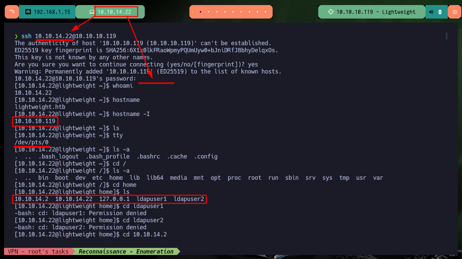This screenshot has height=259, width=462.
Task: Click the 'The authenticity of host' line
Action: (143, 43)
